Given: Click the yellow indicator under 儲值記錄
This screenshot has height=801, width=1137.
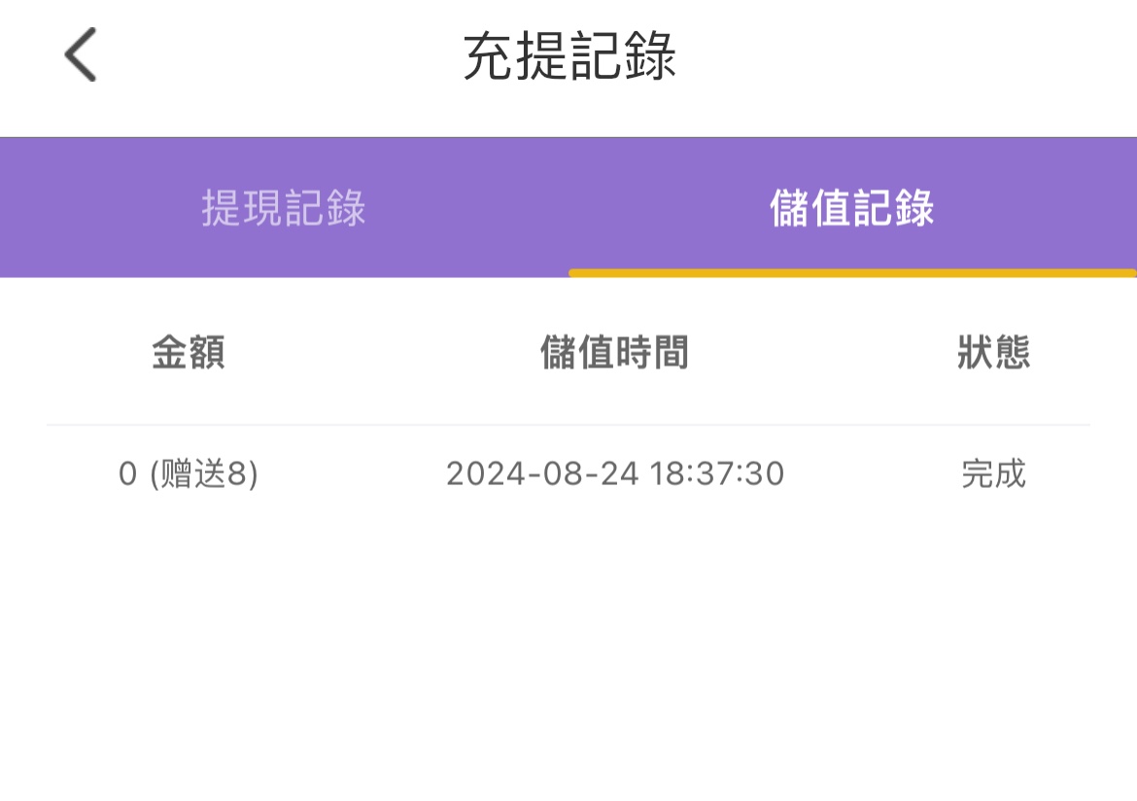Looking at the screenshot, I should 851,273.
